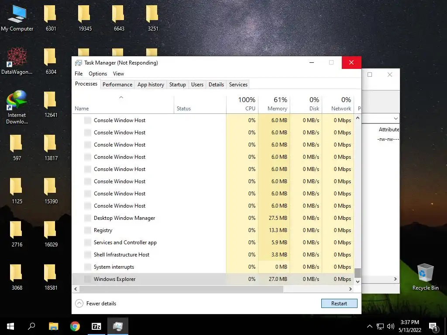
Task: Open the Options menu in Task Manager
Action: point(98,73)
